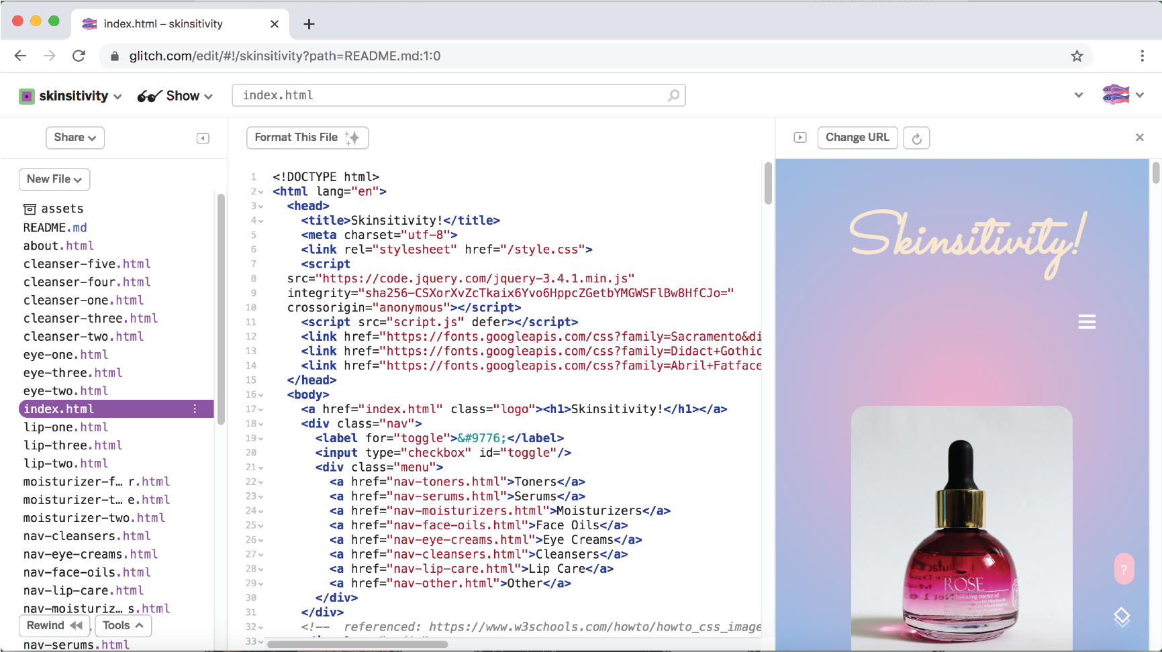Open the hamburger menu in the preview
Viewport: 1162px width, 652px height.
pyautogui.click(x=1087, y=322)
